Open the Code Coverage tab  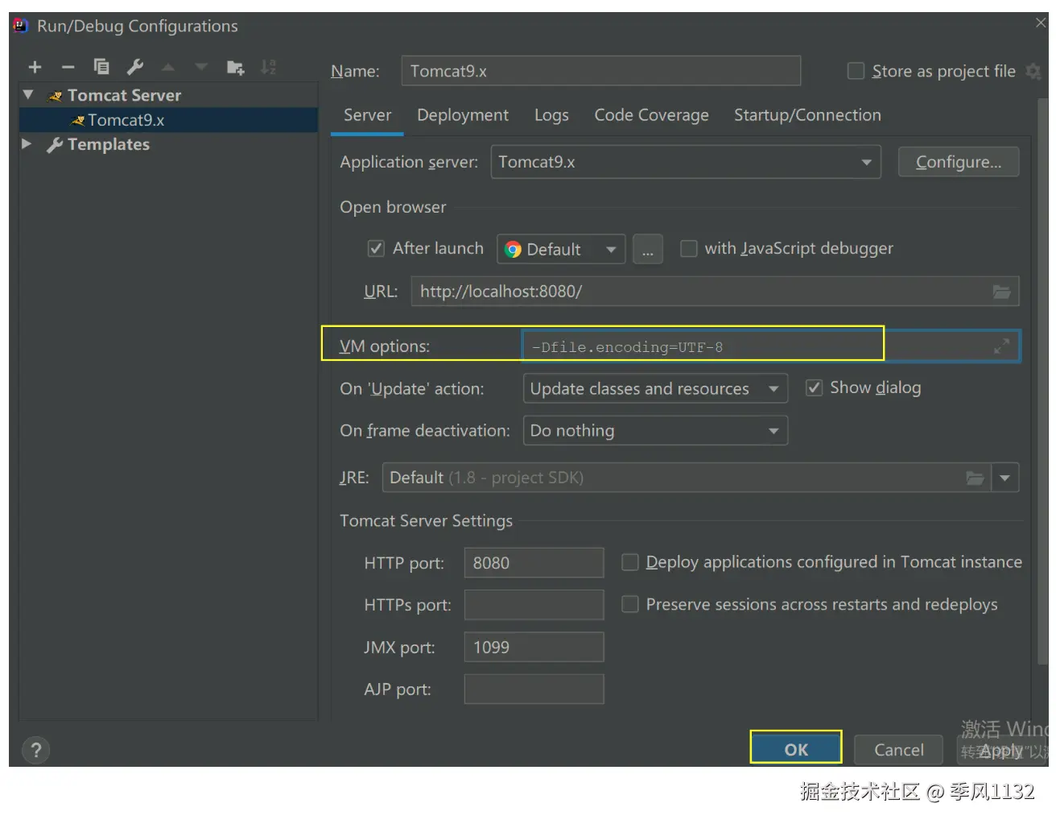pos(651,115)
